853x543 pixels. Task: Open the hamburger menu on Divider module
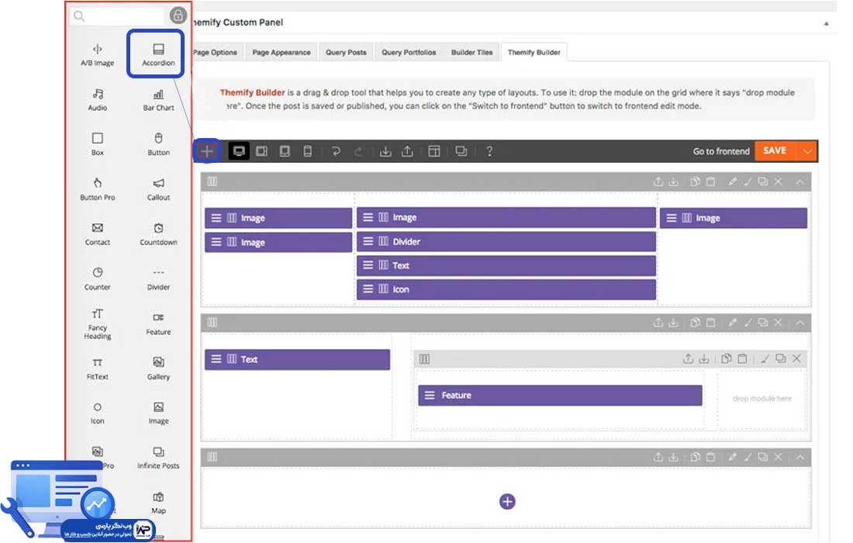pyautogui.click(x=368, y=241)
